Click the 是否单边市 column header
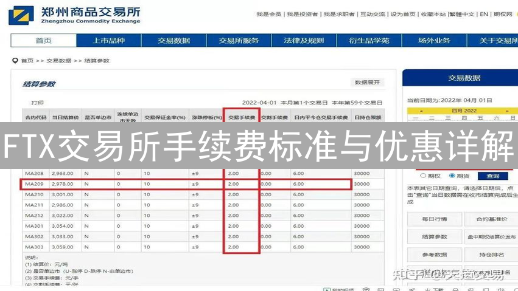The height and width of the screenshot is (291, 518). [x=98, y=117]
